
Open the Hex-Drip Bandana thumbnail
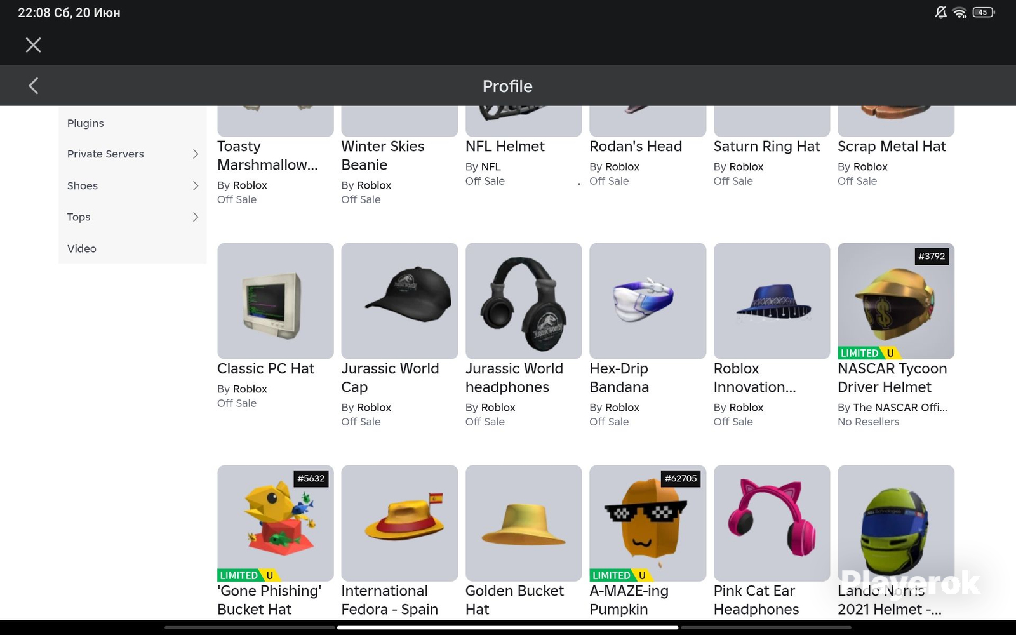[648, 301]
